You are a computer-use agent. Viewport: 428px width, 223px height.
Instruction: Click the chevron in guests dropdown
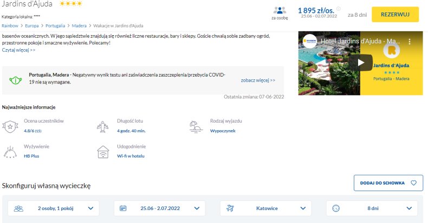coord(90,208)
